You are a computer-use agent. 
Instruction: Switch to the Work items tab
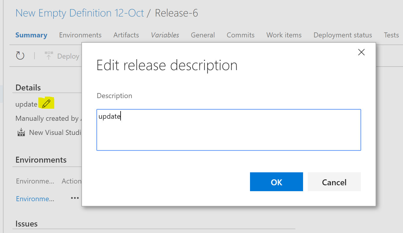tap(284, 35)
